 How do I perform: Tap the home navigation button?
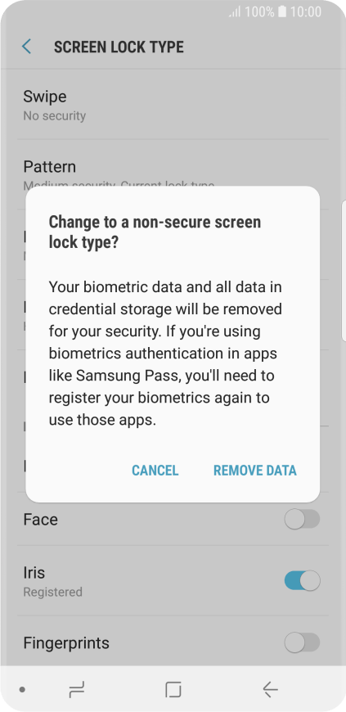(x=173, y=690)
